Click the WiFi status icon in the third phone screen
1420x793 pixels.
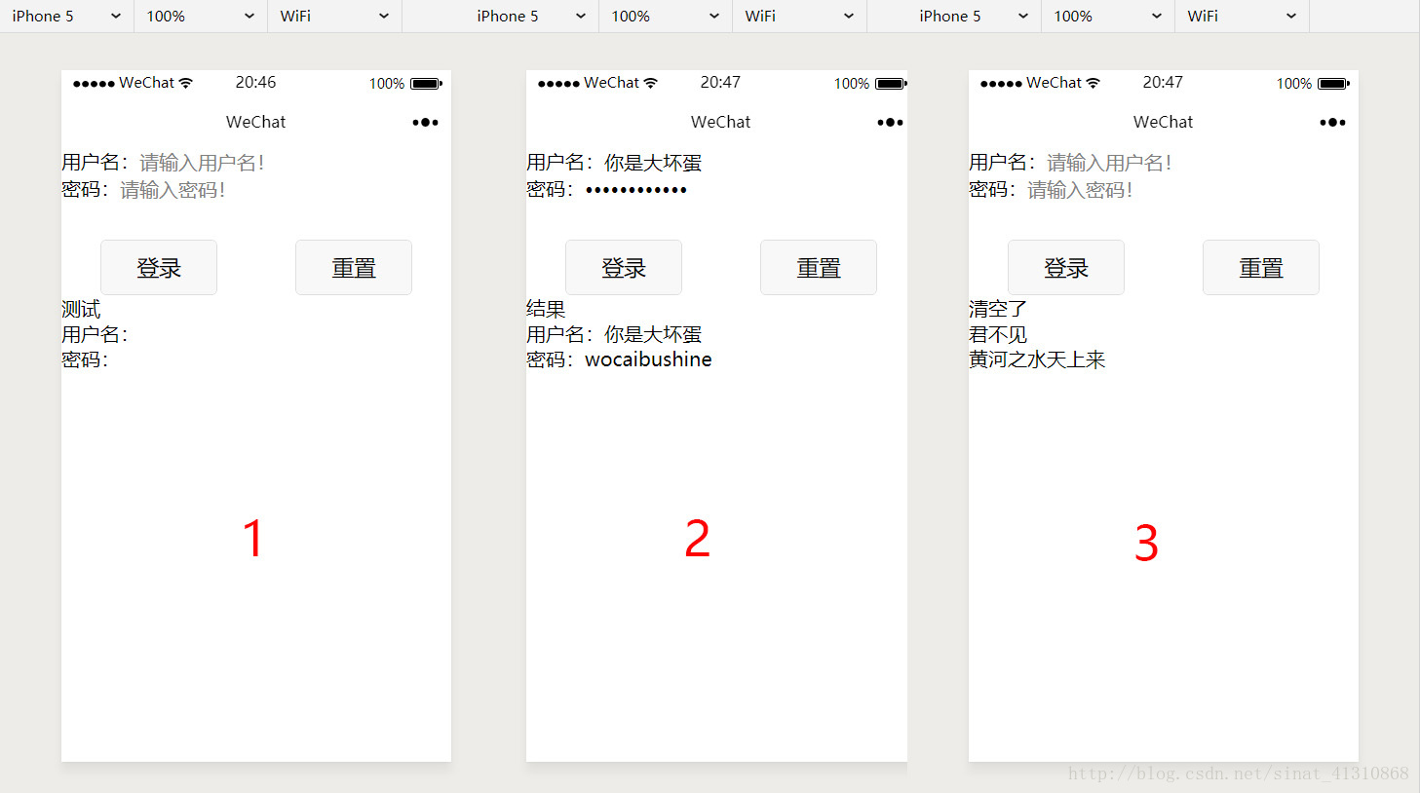[1094, 83]
